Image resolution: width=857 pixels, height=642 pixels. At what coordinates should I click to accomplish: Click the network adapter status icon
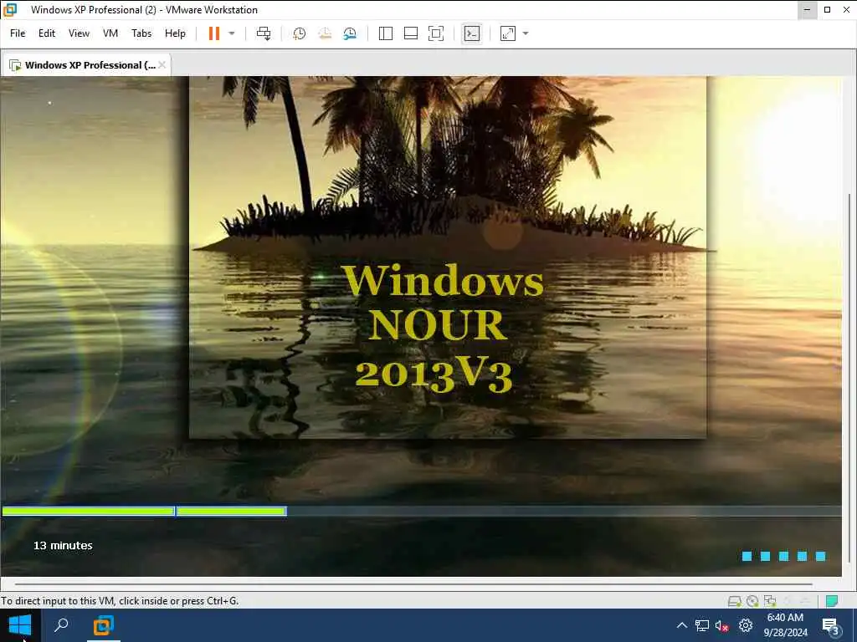point(770,601)
